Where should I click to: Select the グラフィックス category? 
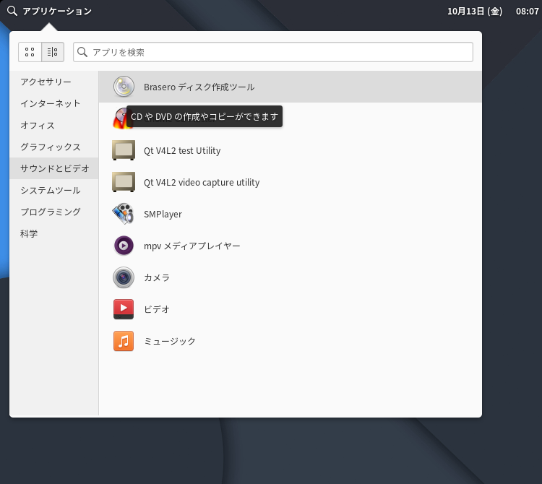(54, 147)
